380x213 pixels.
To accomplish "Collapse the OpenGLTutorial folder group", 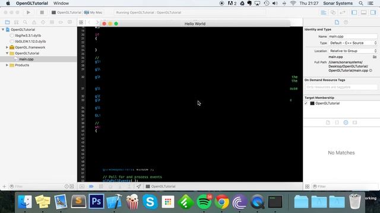I will [x=7, y=53].
